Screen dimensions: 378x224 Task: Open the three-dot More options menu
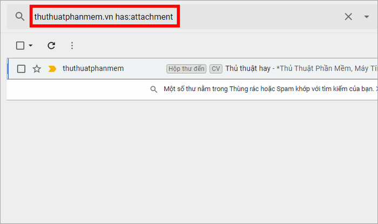point(72,45)
